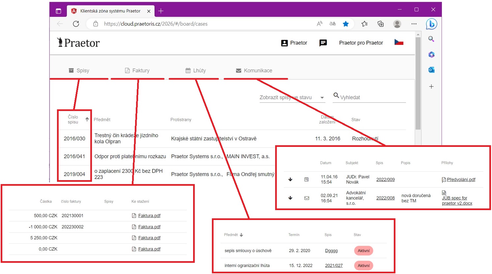Click the browser refresh icon
The width and height of the screenshot is (492, 274).
[x=76, y=24]
